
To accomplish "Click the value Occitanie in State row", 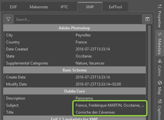I will click(84, 56).
